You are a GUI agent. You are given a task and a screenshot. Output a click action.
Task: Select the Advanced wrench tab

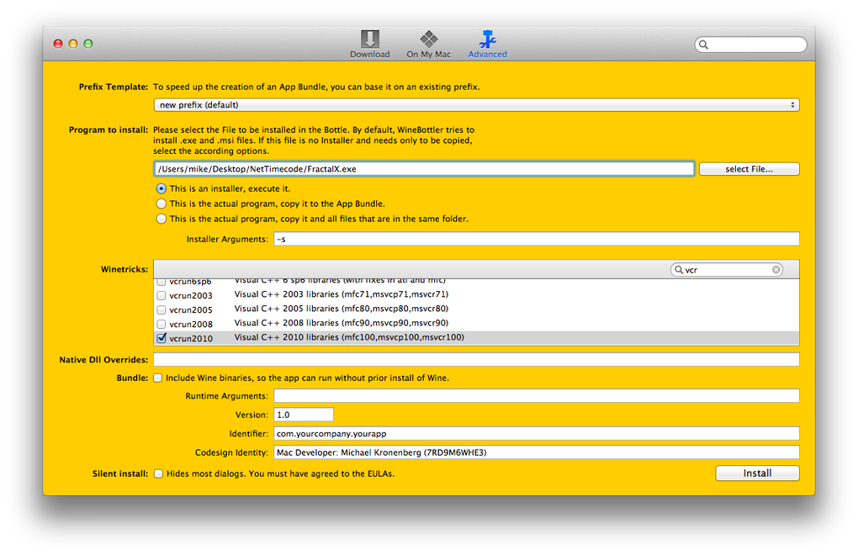(x=487, y=44)
